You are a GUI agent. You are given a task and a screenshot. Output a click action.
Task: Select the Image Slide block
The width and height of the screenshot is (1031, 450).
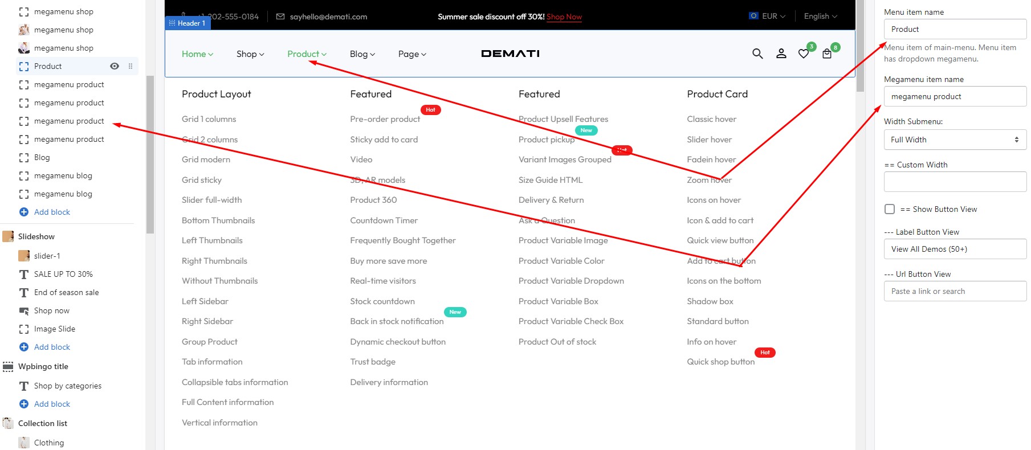click(55, 329)
